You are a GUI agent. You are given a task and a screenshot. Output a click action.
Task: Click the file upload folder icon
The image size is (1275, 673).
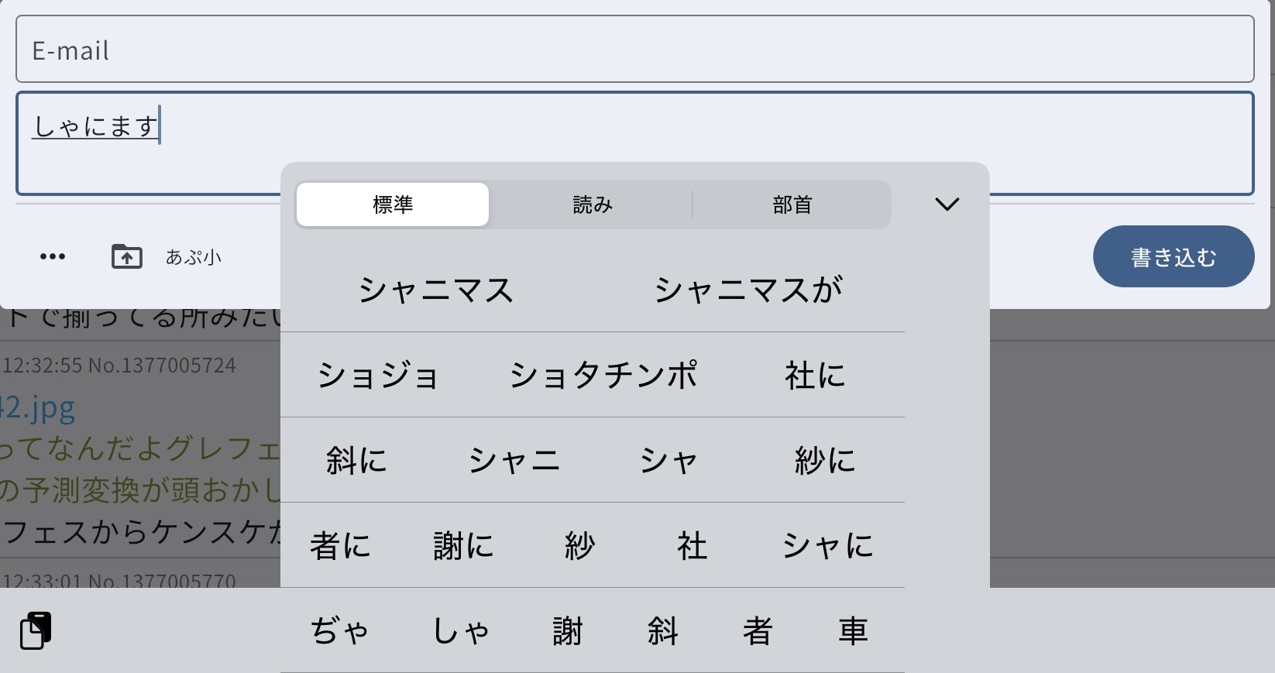point(127,256)
